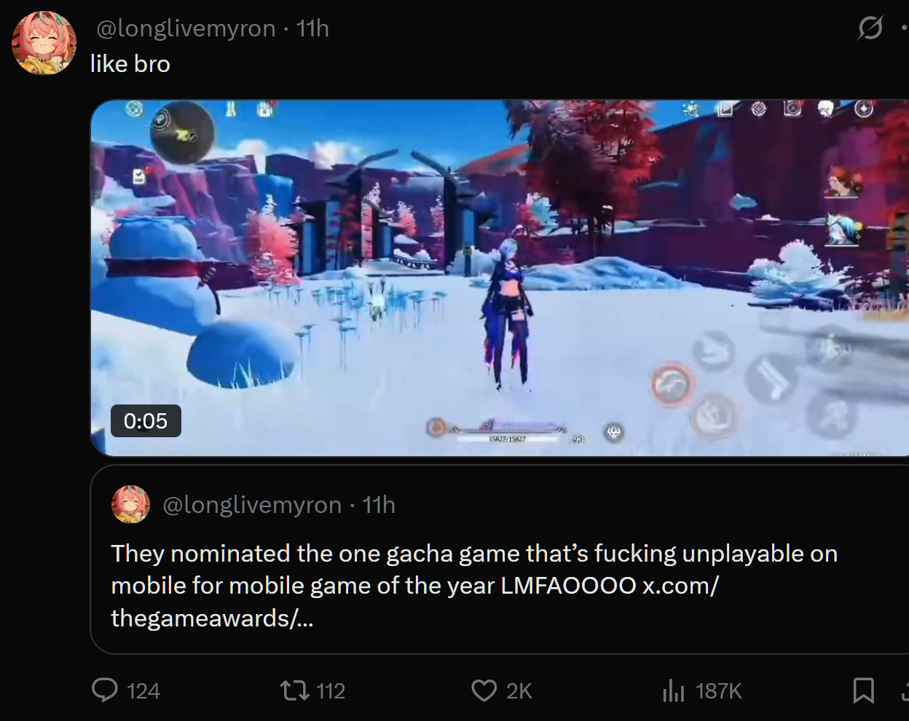Click the Grok slashed-circle icon
This screenshot has width=909, height=721.
click(x=870, y=28)
